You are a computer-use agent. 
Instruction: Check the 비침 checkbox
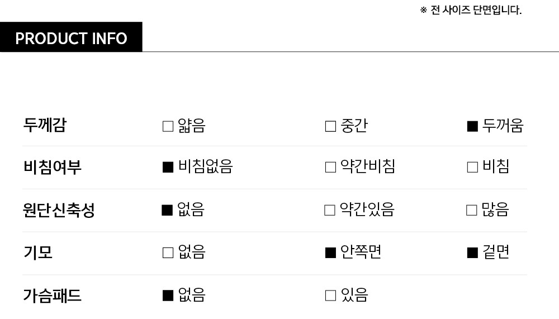point(472,167)
